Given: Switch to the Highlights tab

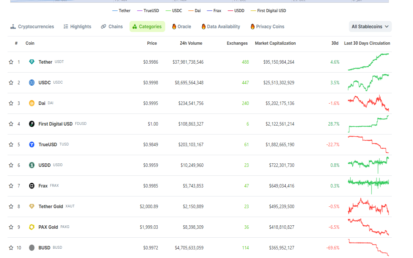Looking at the screenshot, I should click(x=77, y=26).
